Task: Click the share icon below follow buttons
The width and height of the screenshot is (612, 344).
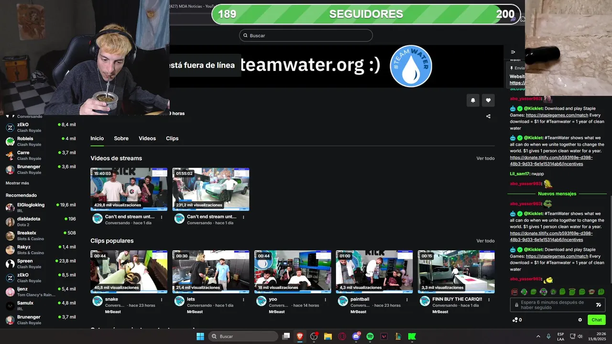Action: pos(488,116)
